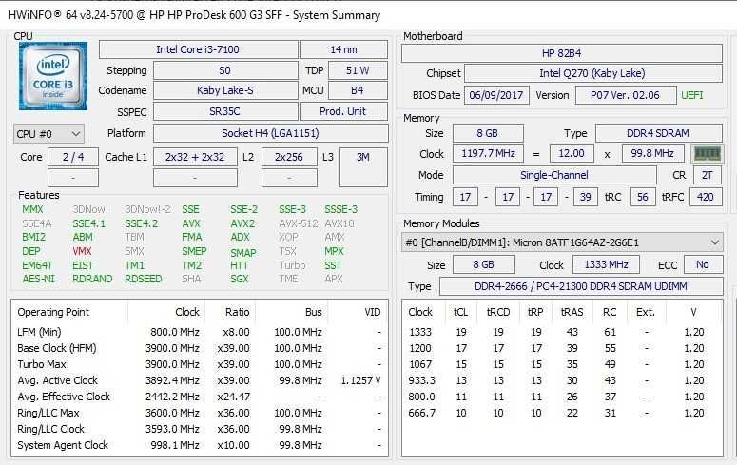Click the DDR4 SDRAM memory type field
Image resolution: width=737 pixels, height=465 pixels.
click(658, 133)
